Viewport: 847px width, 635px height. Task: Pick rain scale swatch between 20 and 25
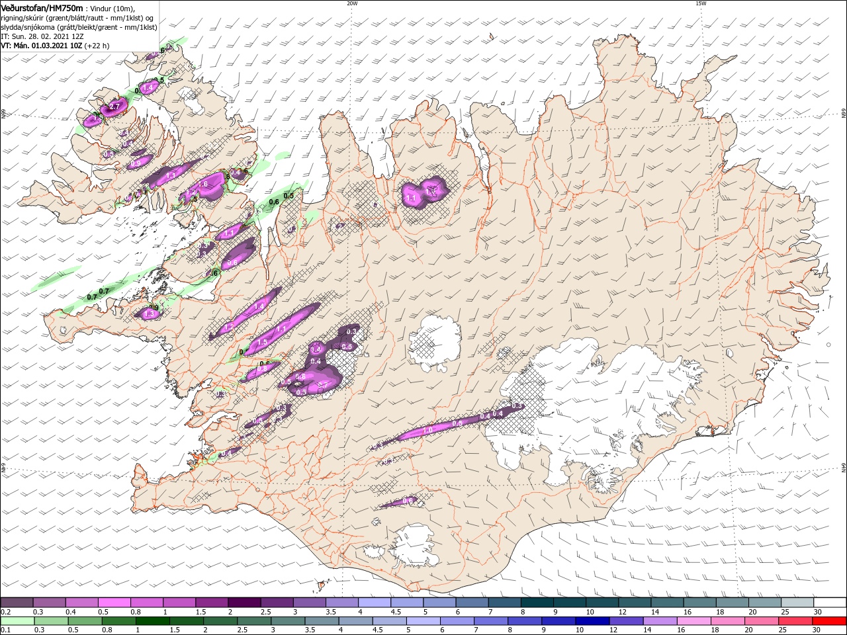tap(762, 621)
